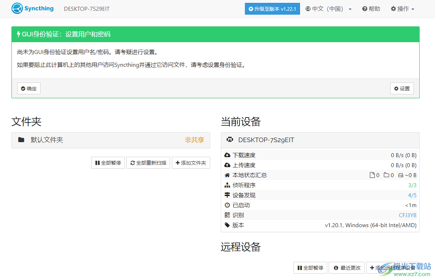The image size is (435, 280).
Task: Click the upload speed 0 B/s value
Action: (x=403, y=165)
